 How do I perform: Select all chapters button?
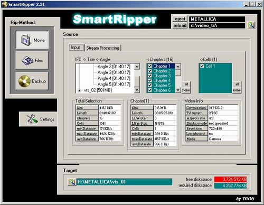tap(186, 84)
